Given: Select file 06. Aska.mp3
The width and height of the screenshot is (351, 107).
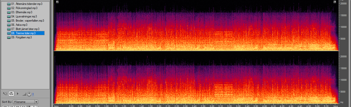Looking at the screenshot, I should (19, 25).
